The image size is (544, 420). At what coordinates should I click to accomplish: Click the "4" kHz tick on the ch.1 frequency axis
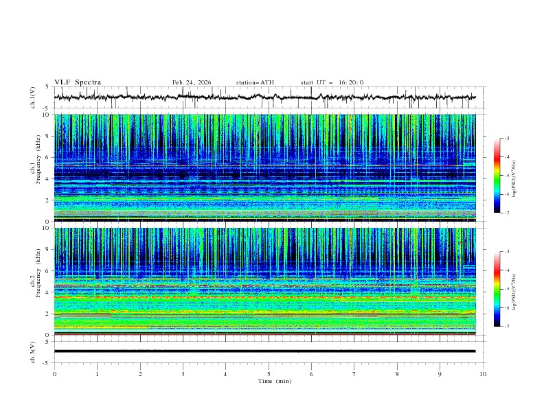coord(49,179)
